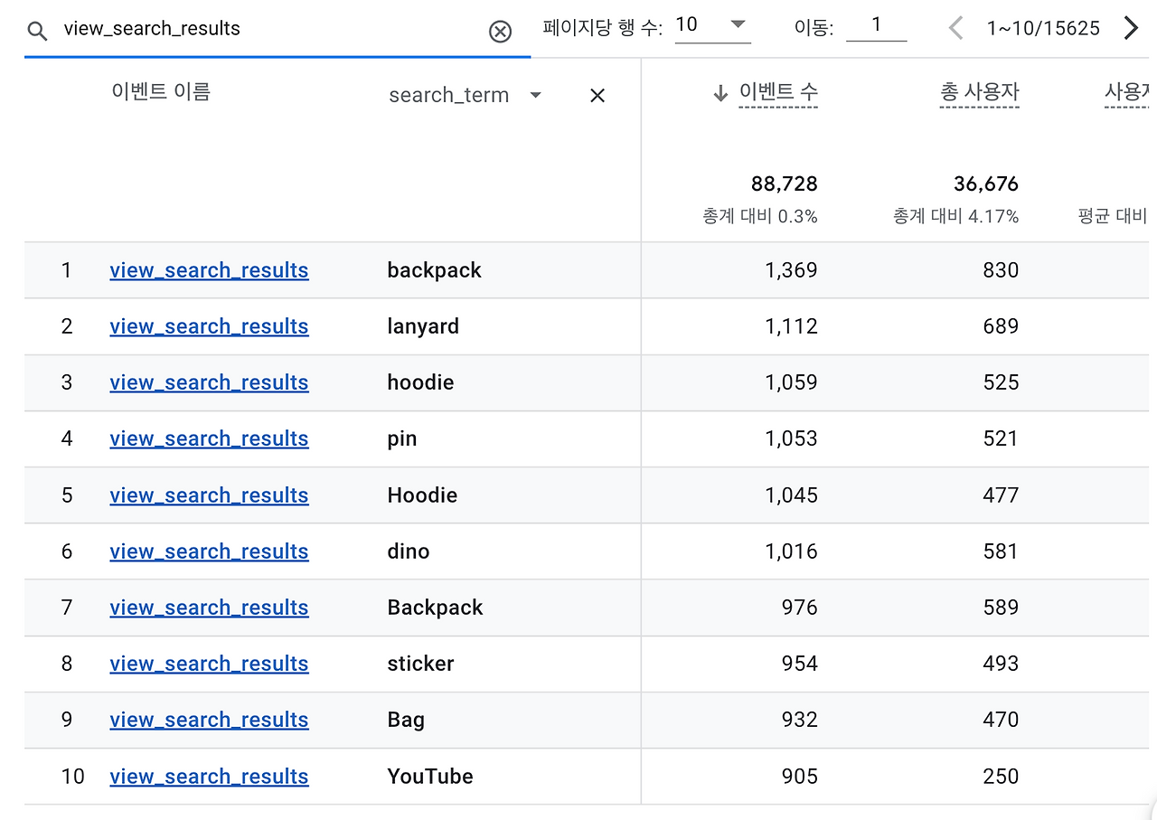Image resolution: width=1157 pixels, height=820 pixels.
Task: Select the Bag search term
Action: (406, 721)
